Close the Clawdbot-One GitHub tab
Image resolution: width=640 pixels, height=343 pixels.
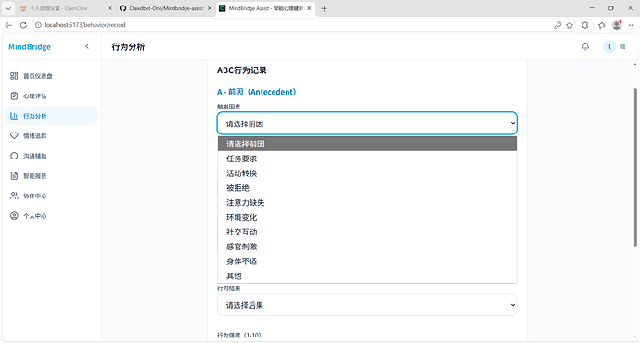tap(210, 8)
